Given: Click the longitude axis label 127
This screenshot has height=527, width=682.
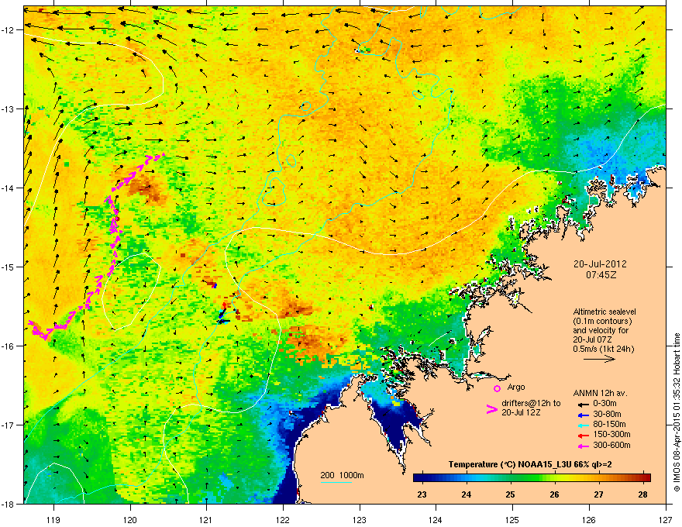Looking at the screenshot, I should [666, 519].
